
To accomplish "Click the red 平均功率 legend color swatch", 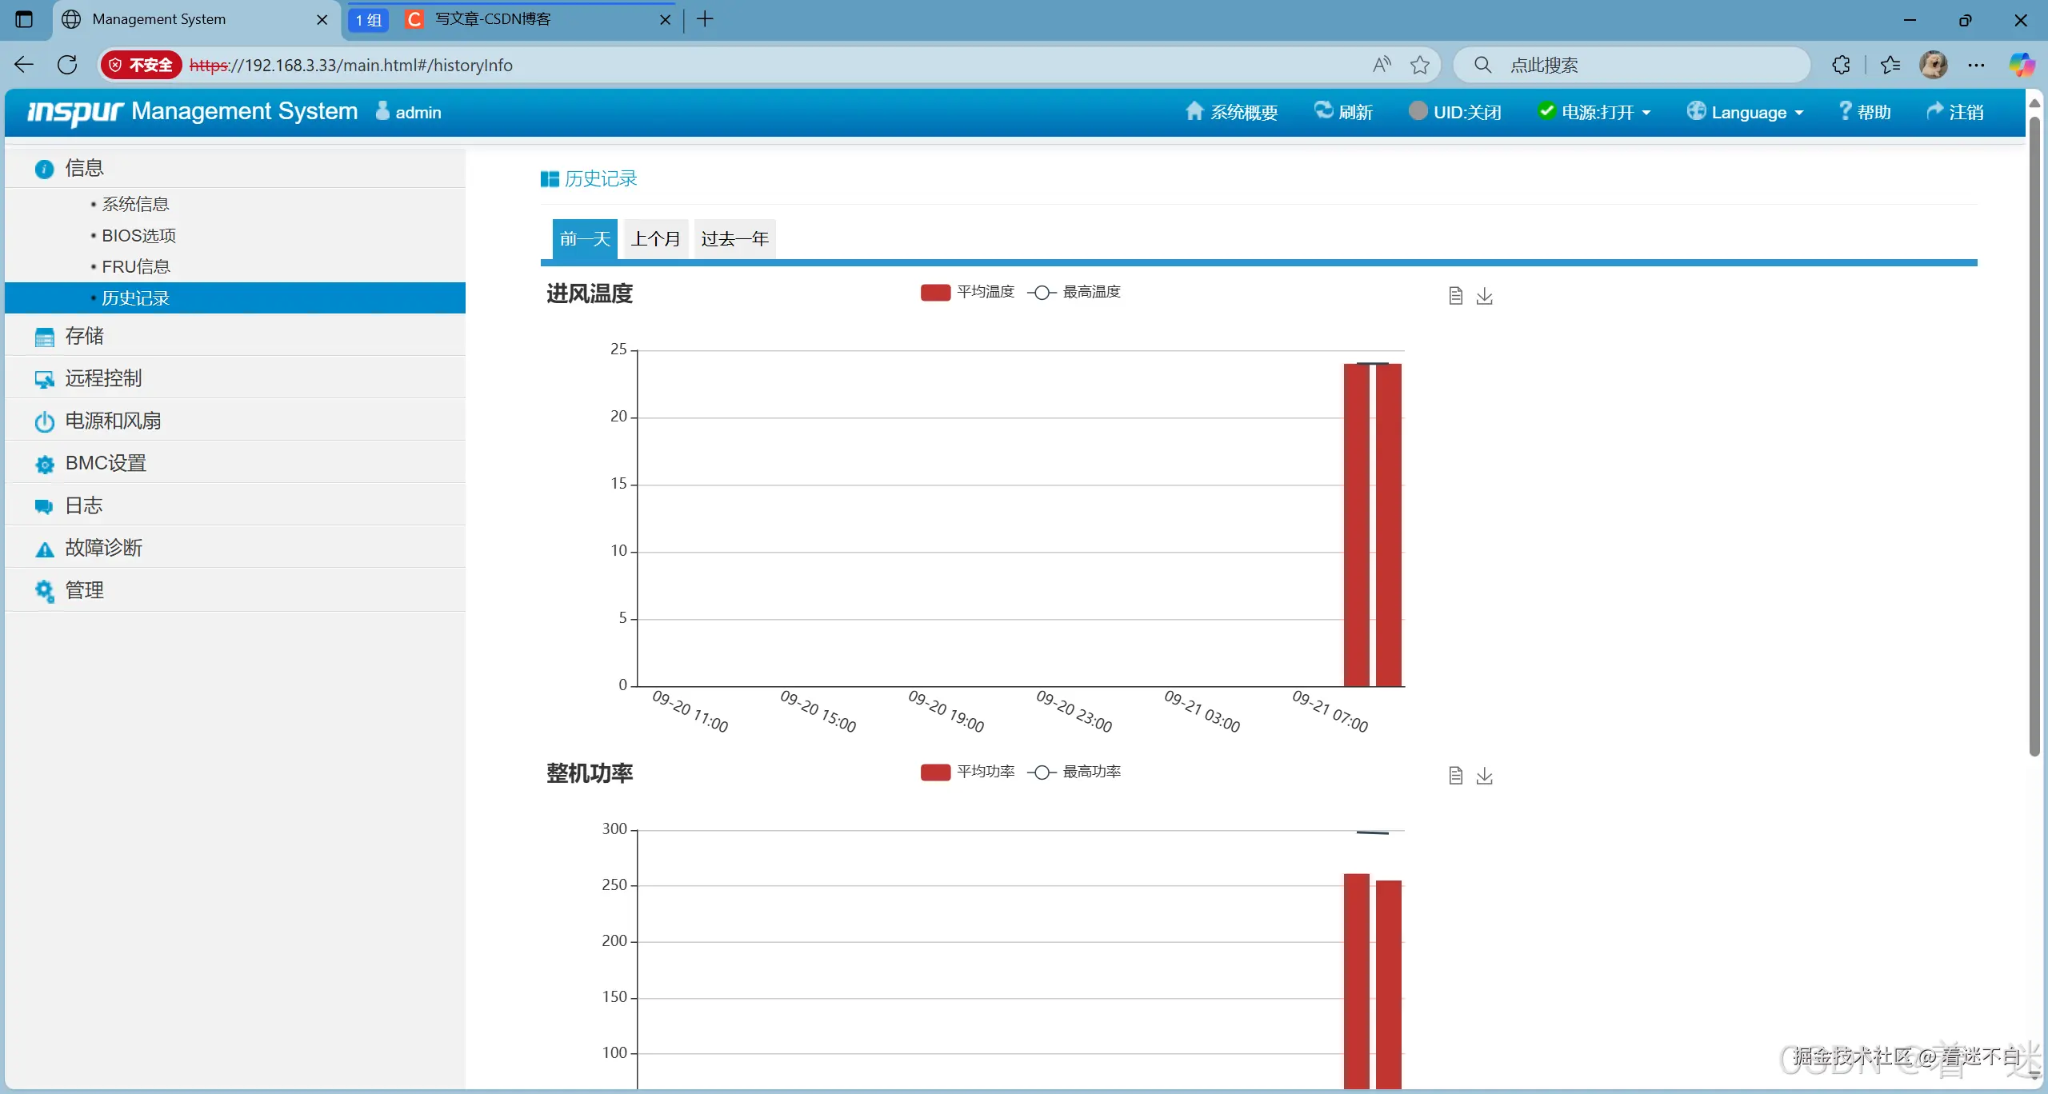I will click(x=935, y=772).
